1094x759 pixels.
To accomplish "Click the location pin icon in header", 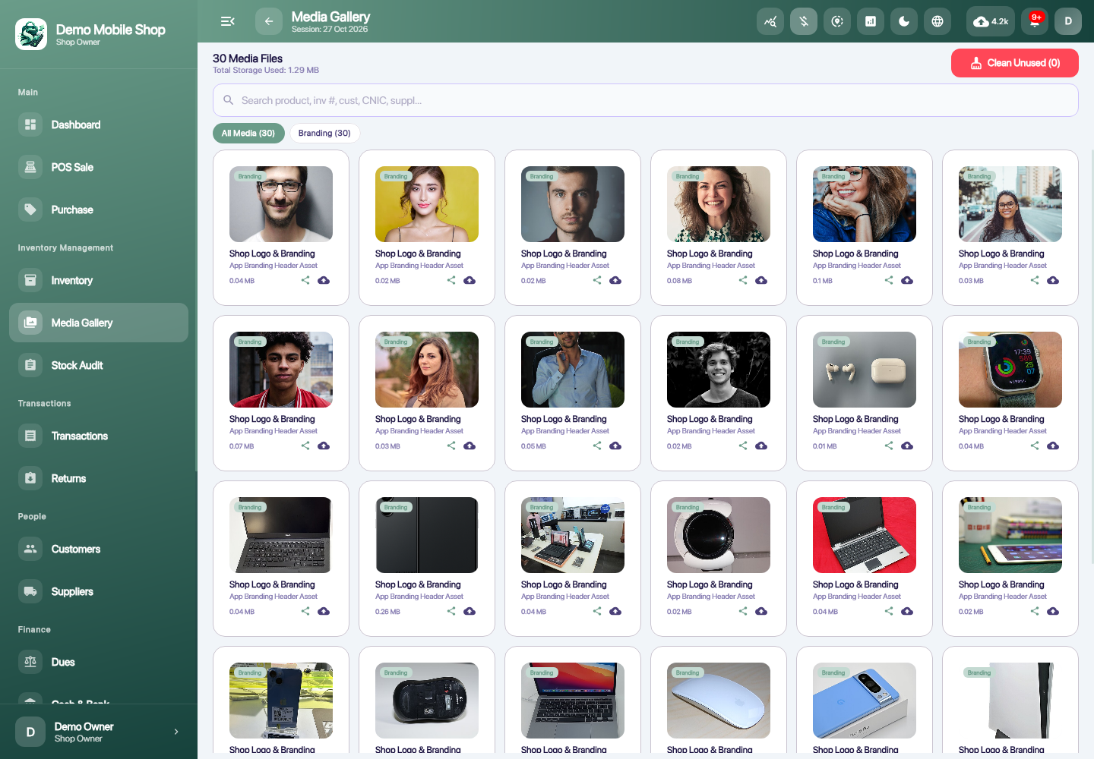I will click(x=837, y=21).
